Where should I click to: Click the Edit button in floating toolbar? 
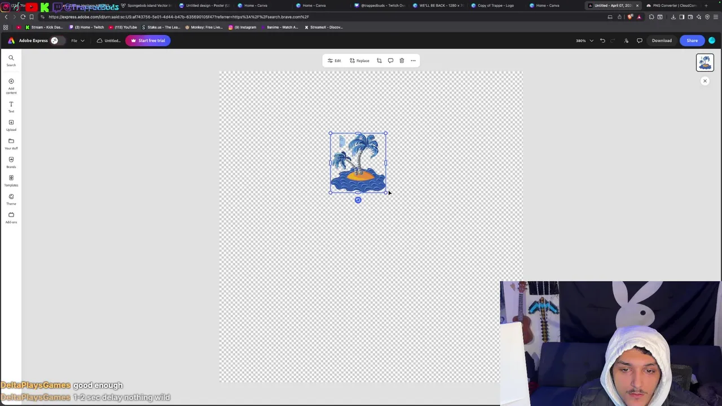coord(334,60)
